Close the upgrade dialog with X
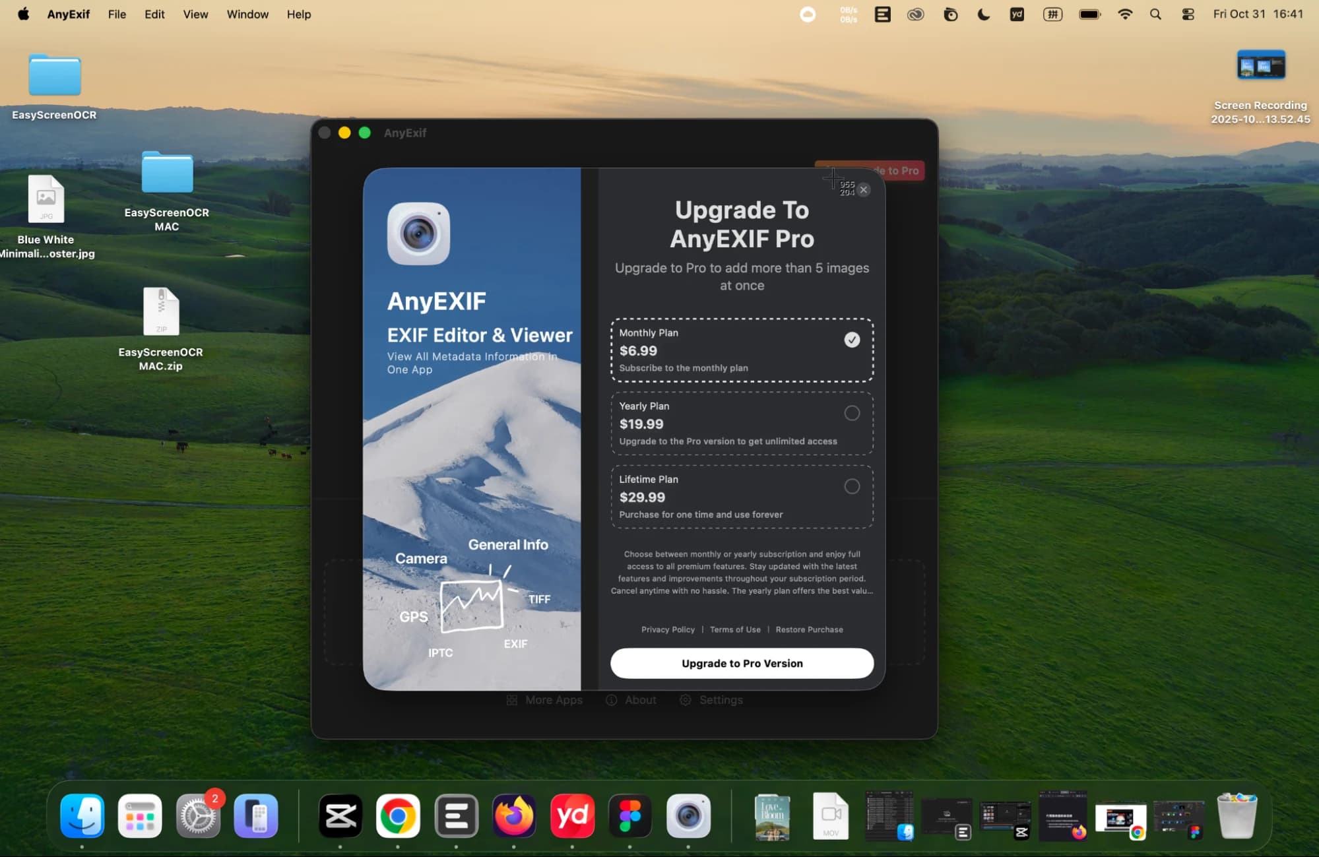1319x857 pixels. click(x=864, y=190)
